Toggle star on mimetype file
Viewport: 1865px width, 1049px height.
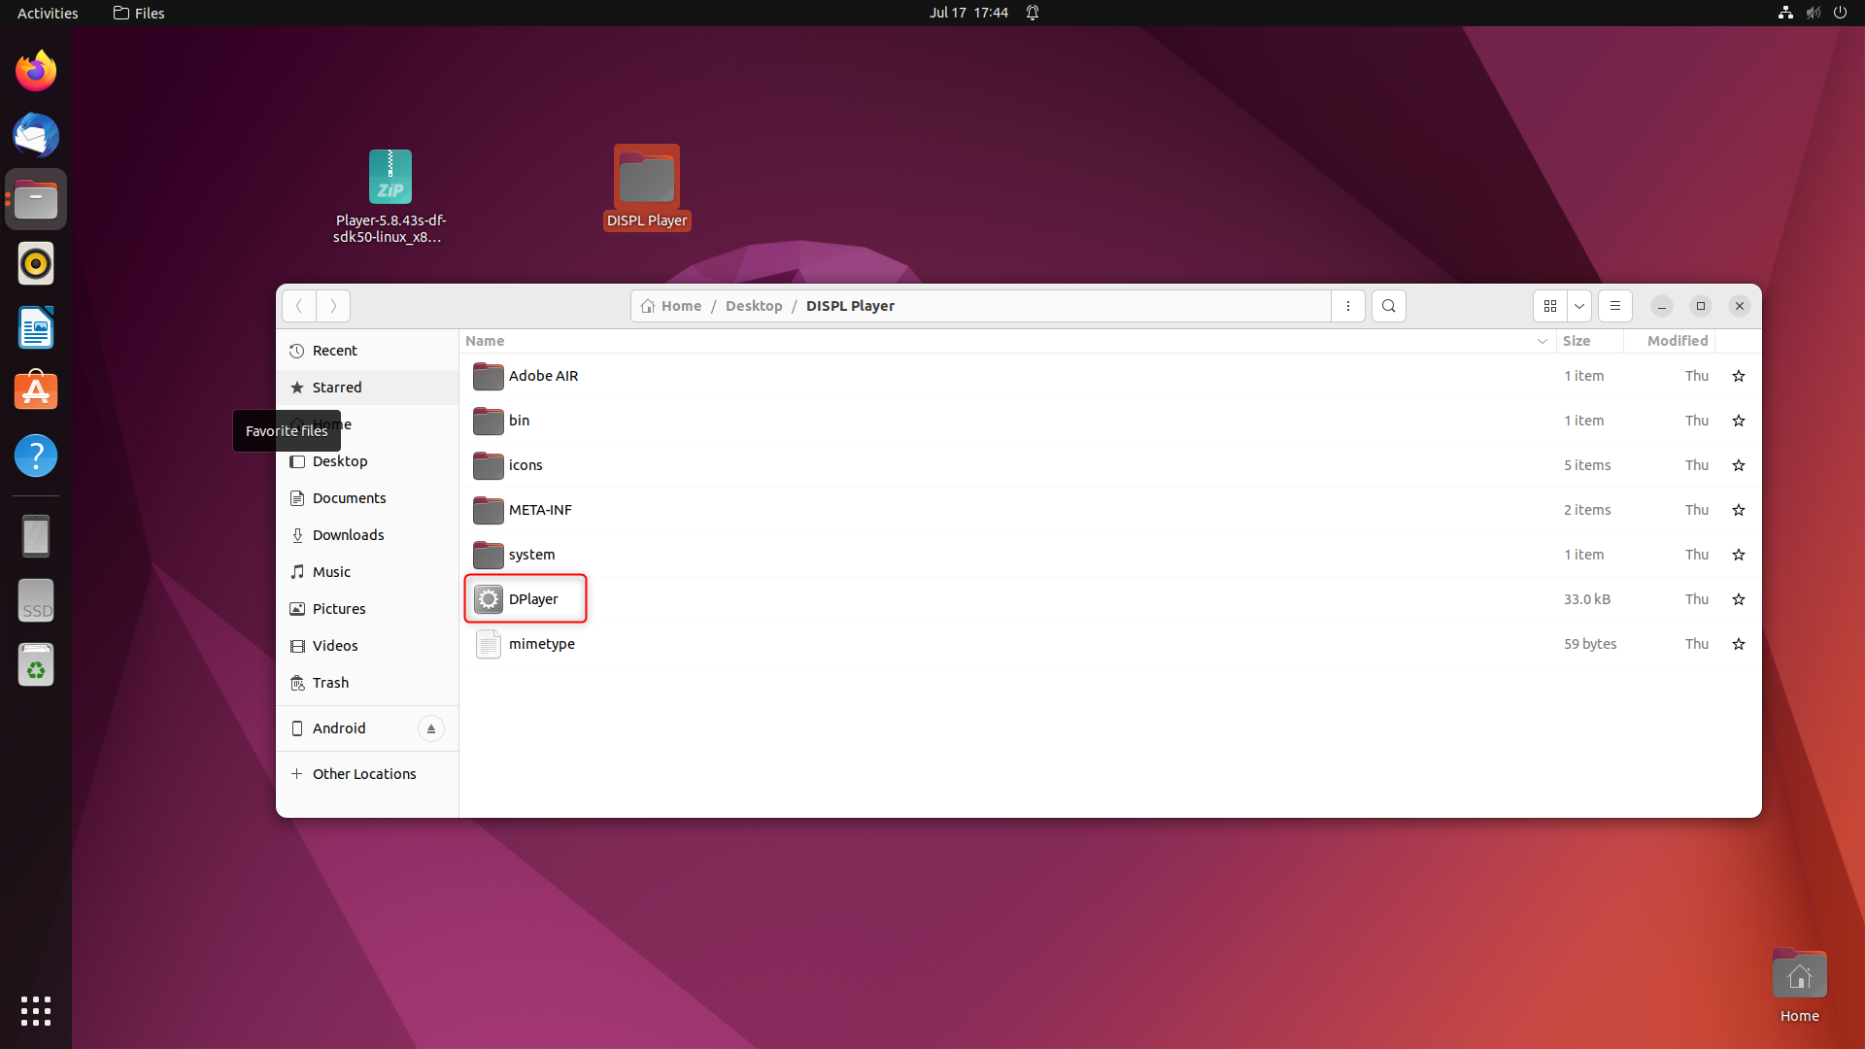pos(1739,644)
